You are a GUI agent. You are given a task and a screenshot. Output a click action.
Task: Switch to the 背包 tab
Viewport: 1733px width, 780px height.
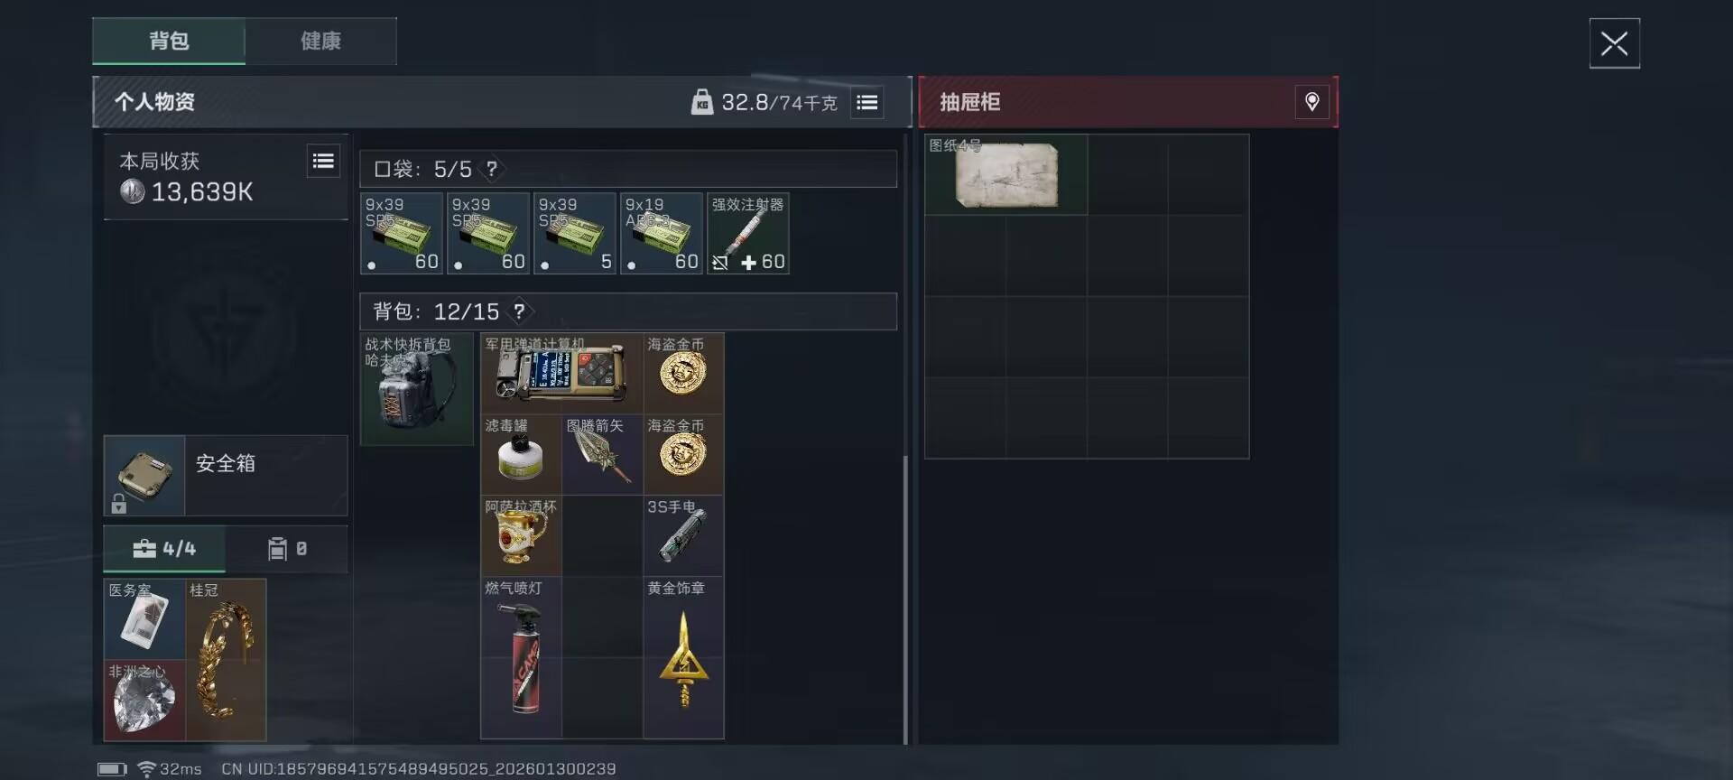pyautogui.click(x=169, y=42)
